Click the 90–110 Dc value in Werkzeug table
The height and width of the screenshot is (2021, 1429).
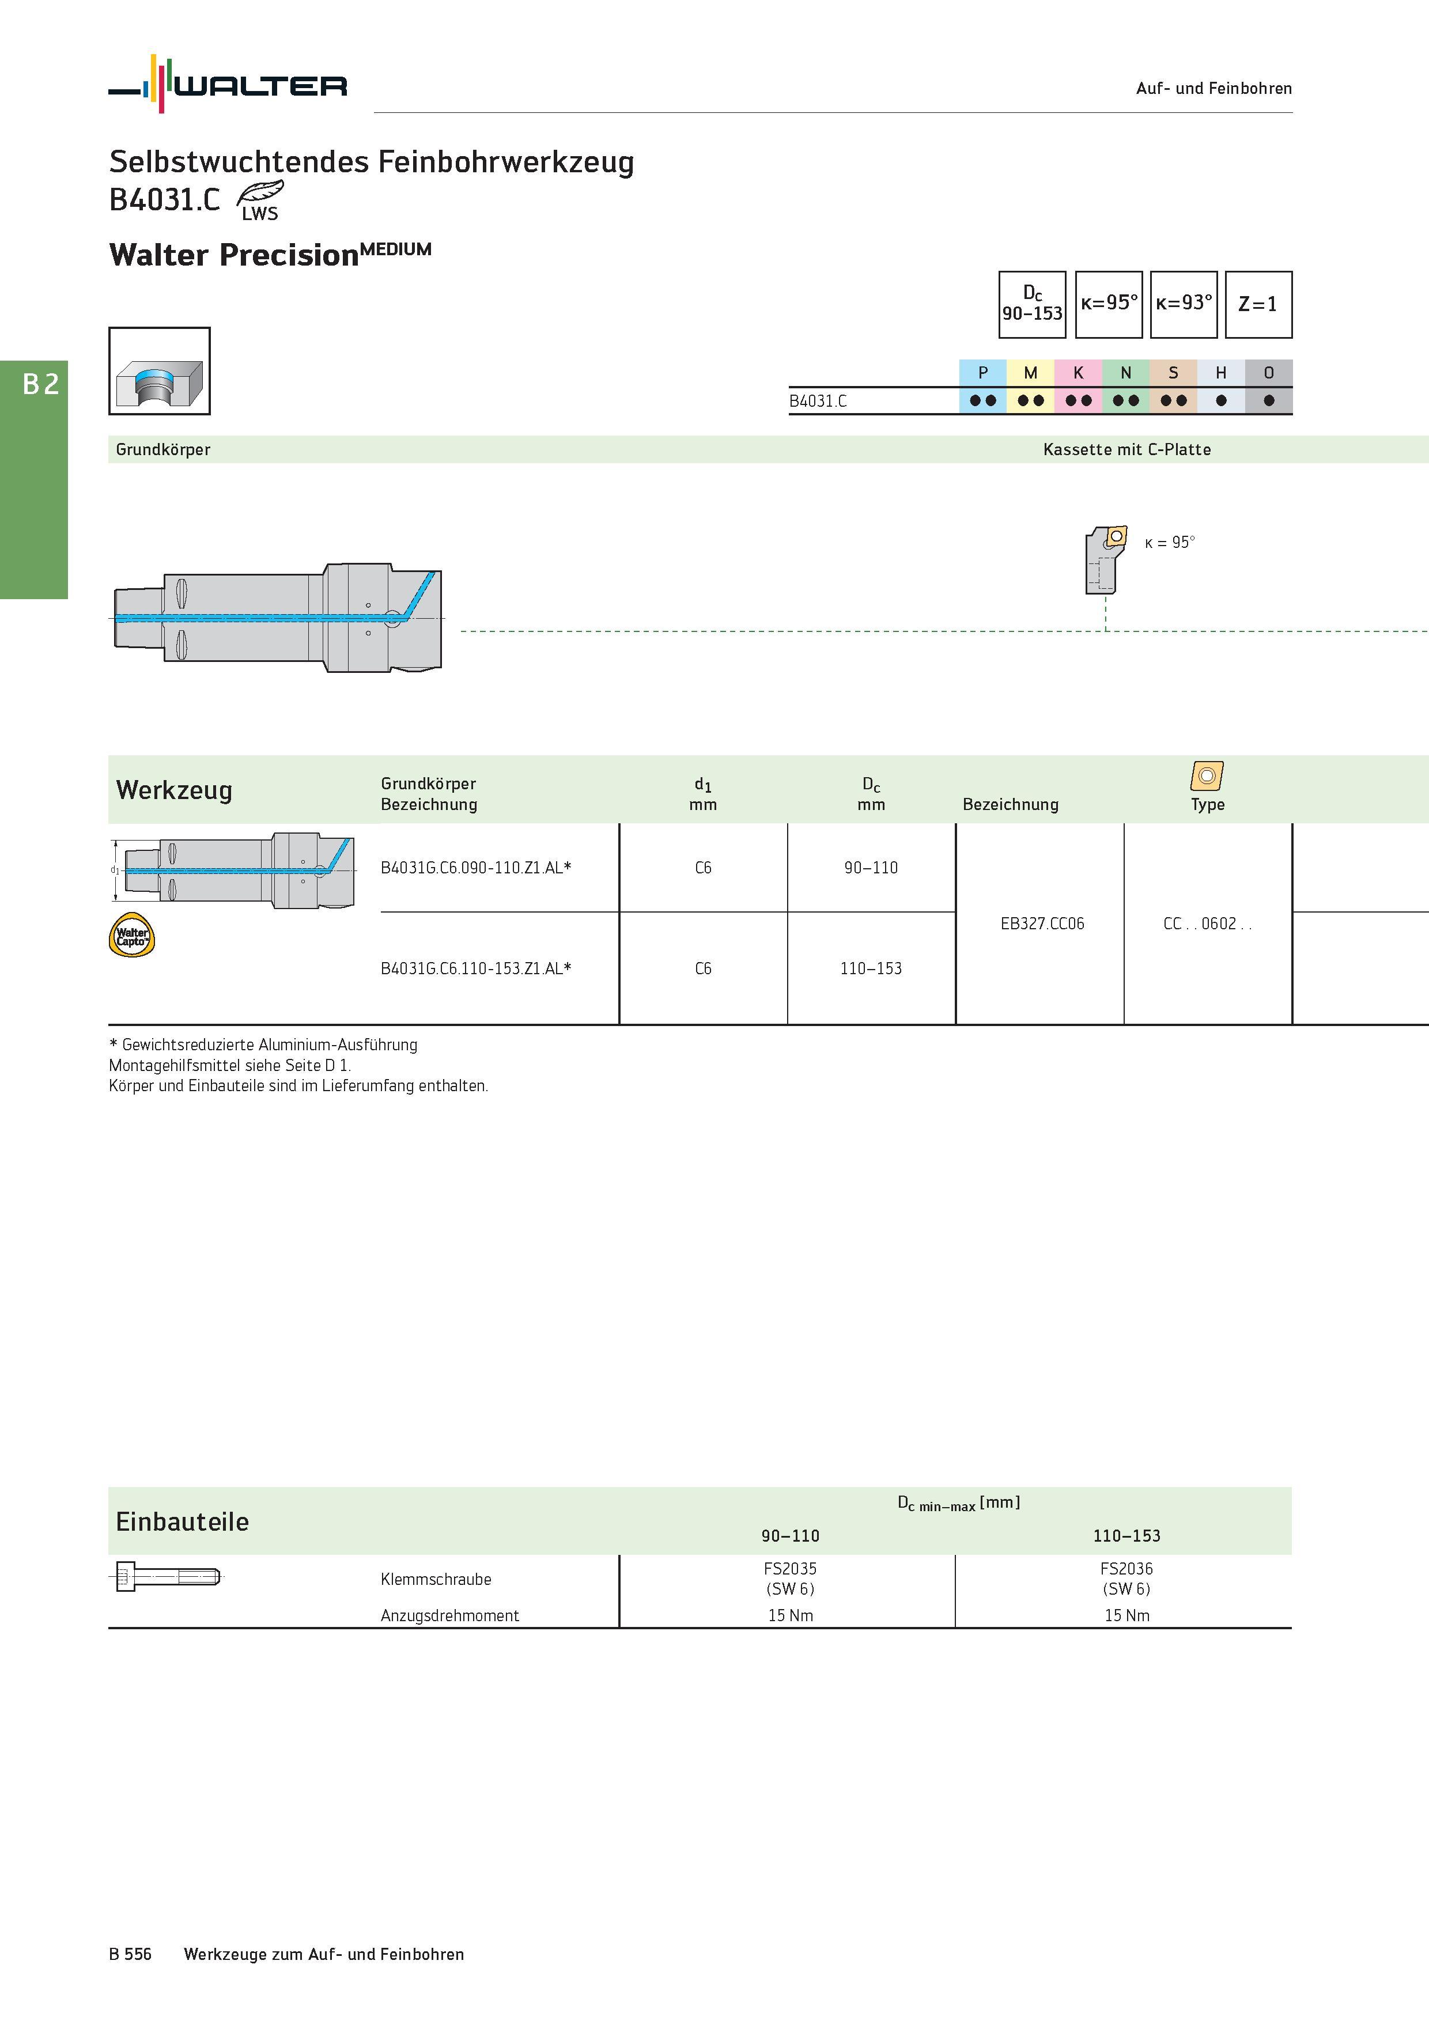click(x=871, y=868)
